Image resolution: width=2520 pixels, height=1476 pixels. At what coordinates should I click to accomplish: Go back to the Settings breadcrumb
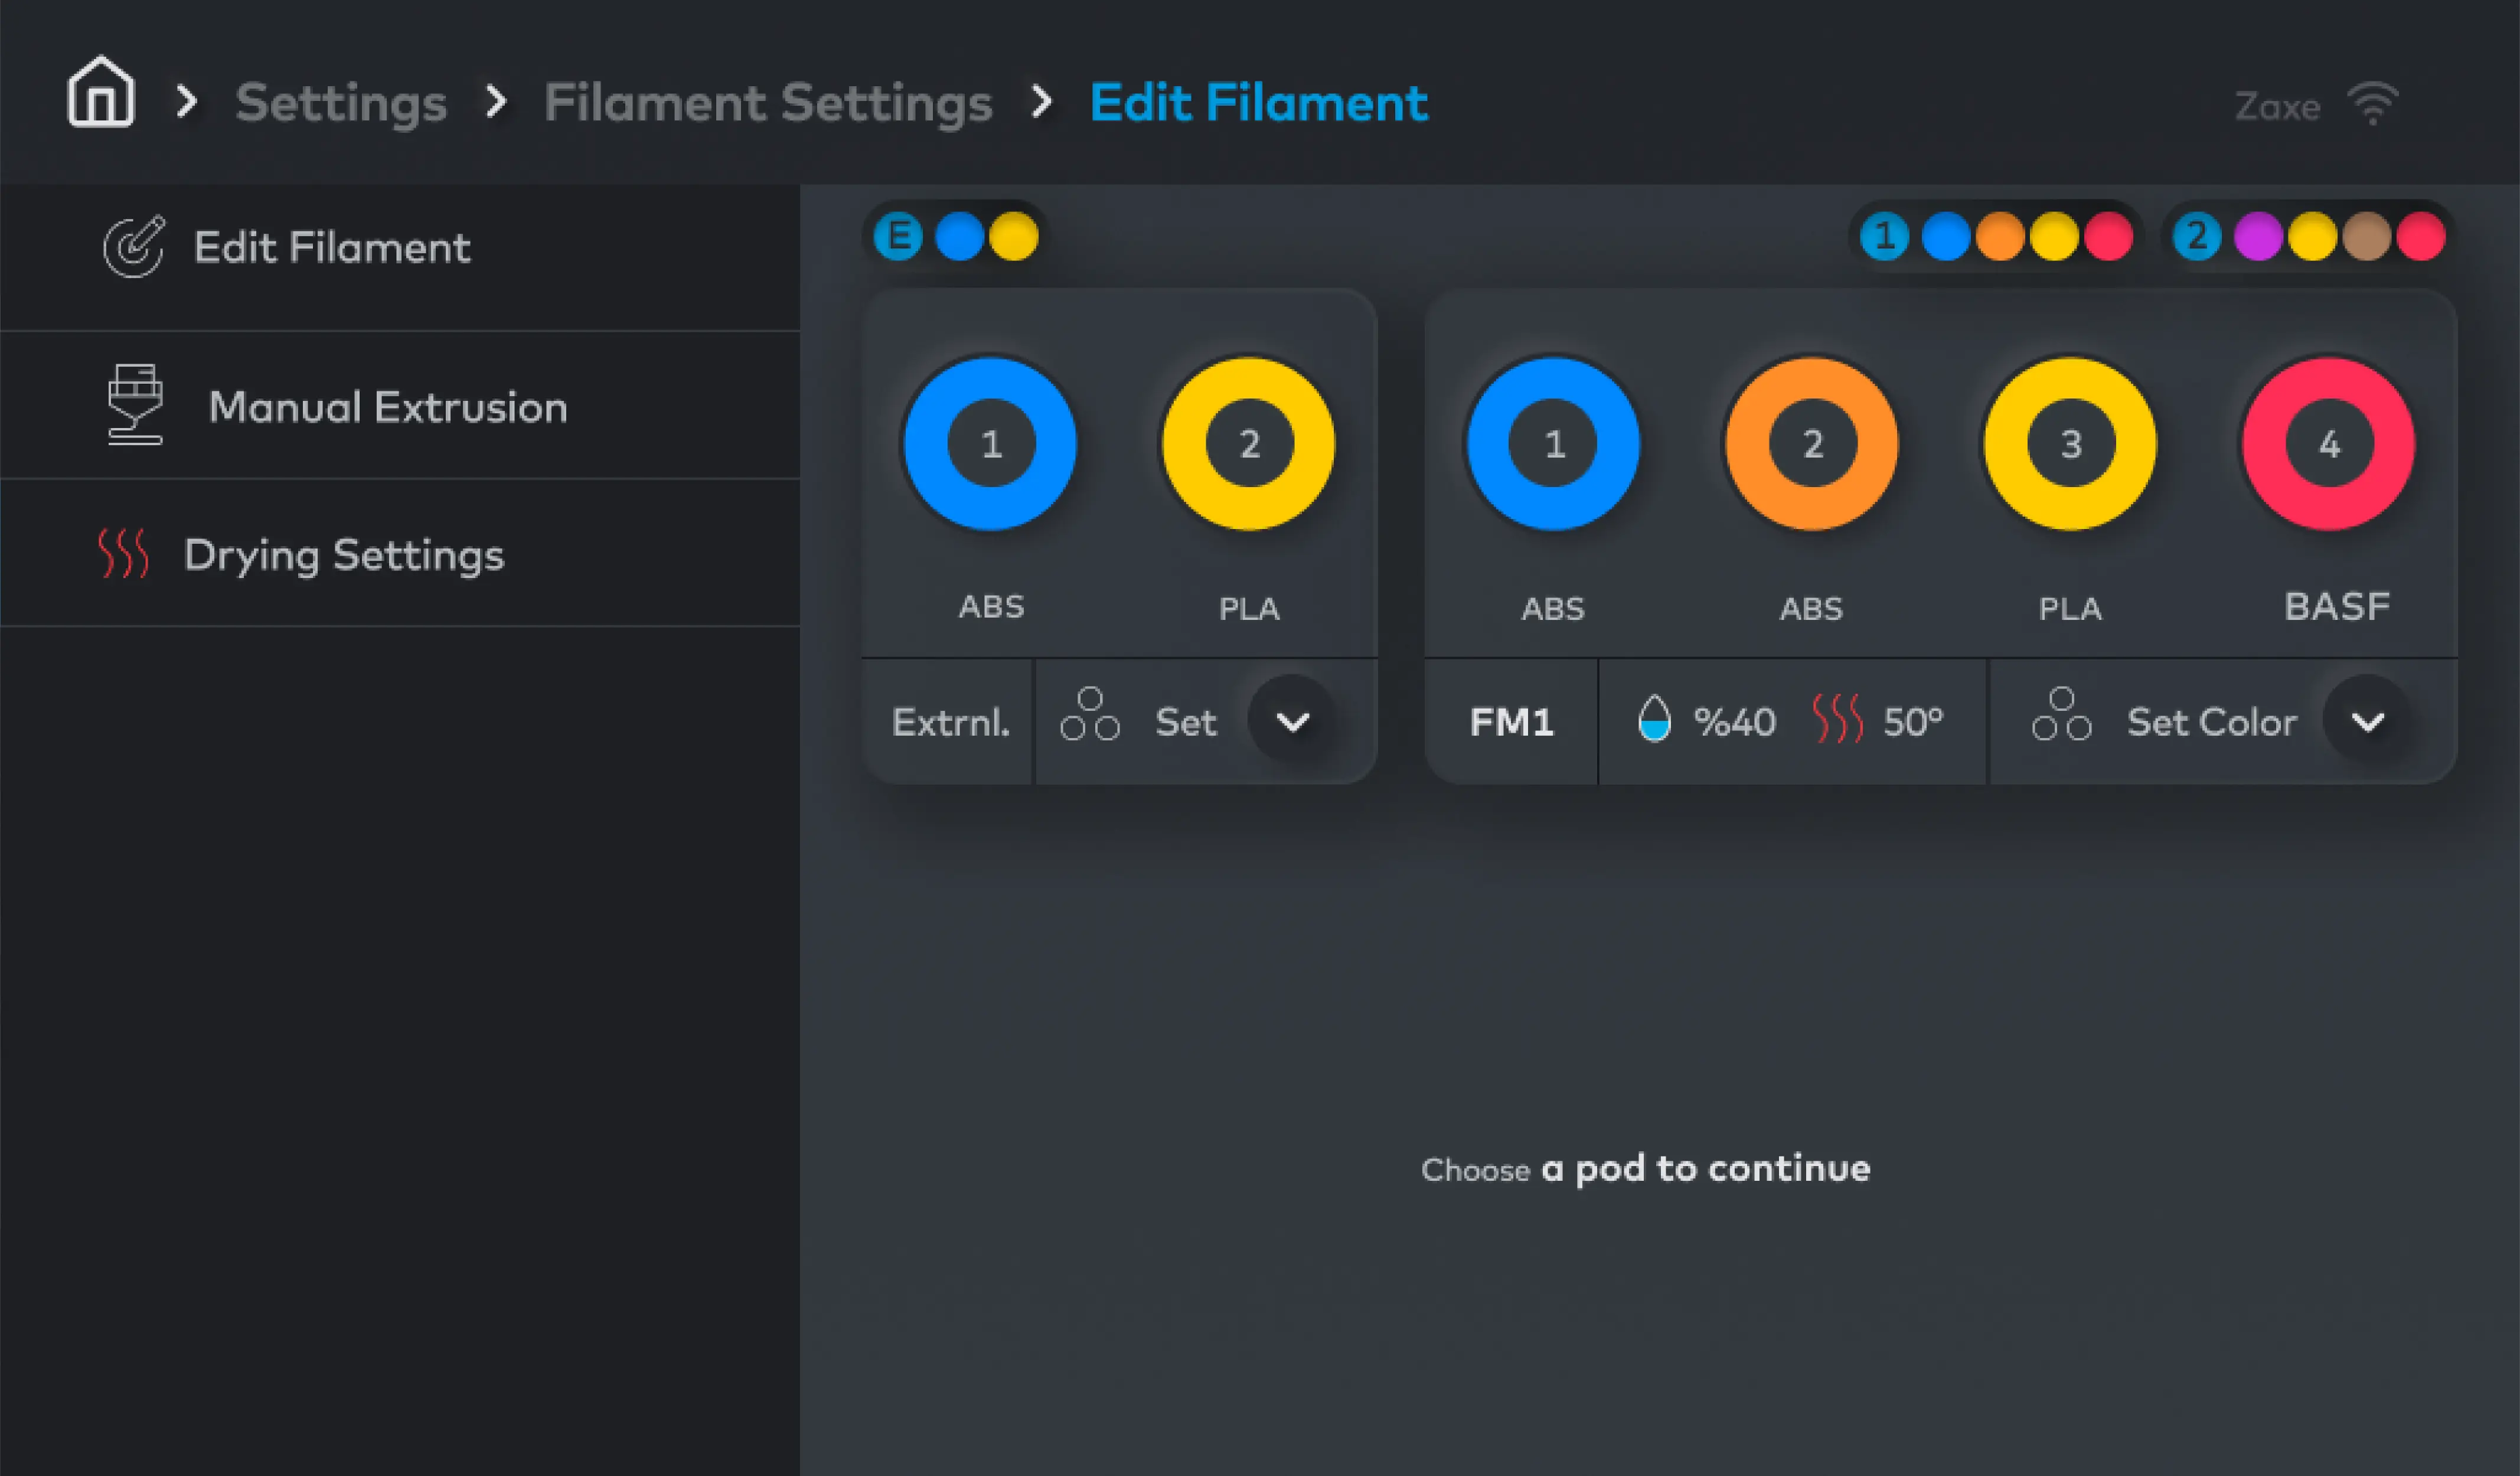tap(340, 103)
